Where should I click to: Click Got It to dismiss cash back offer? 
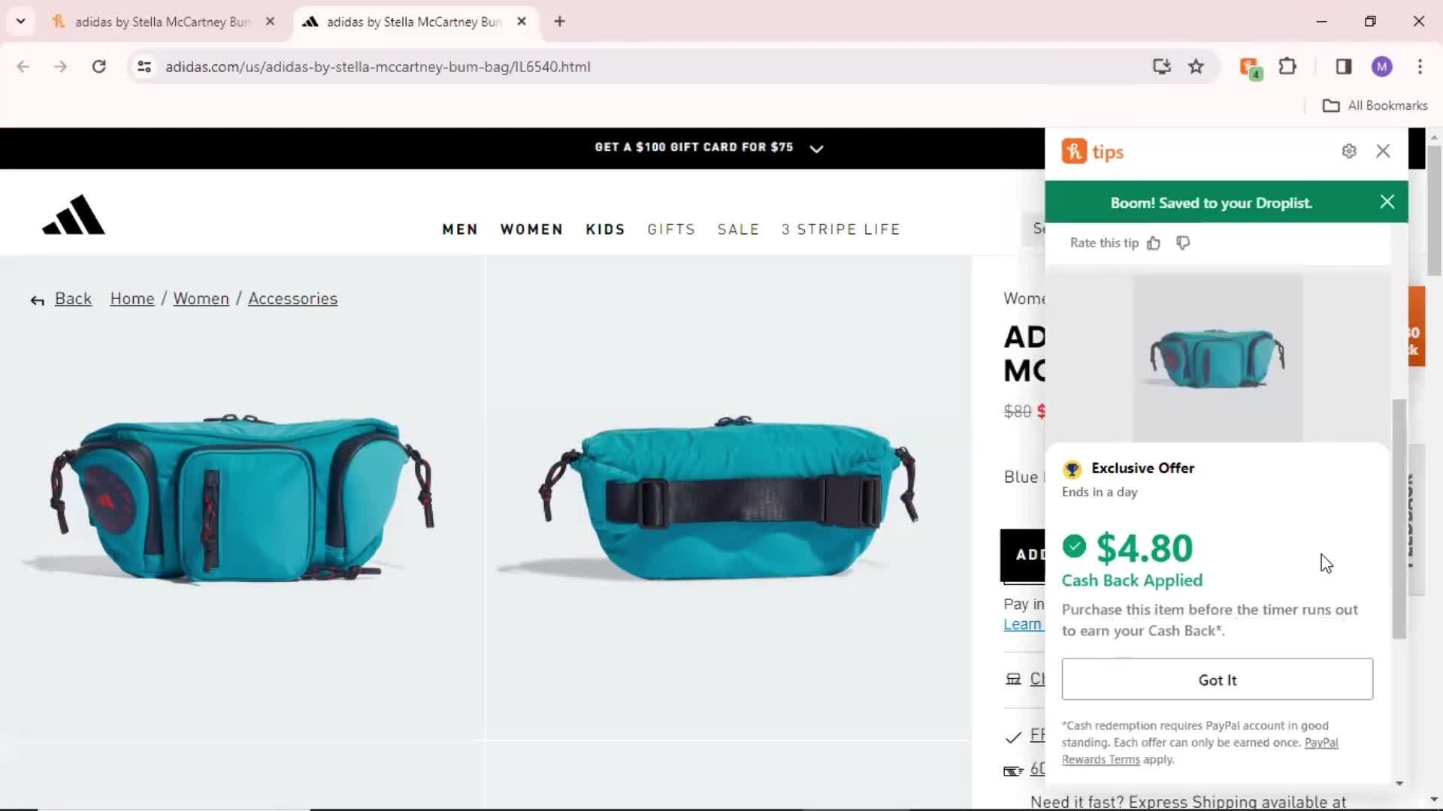[x=1218, y=680]
